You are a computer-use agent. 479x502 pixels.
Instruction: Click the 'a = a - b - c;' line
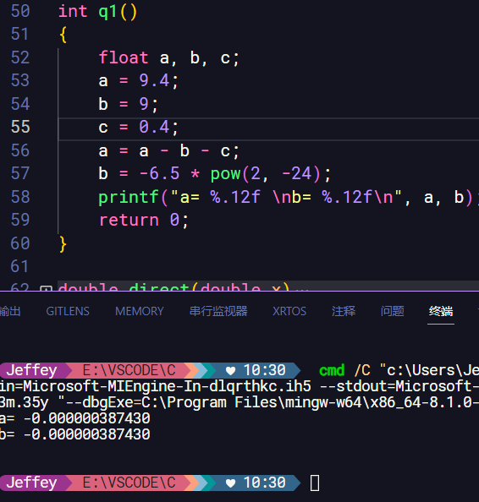[168, 150]
